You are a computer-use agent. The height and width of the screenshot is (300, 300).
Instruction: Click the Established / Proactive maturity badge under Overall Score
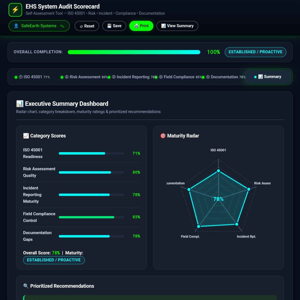[x=54, y=260]
